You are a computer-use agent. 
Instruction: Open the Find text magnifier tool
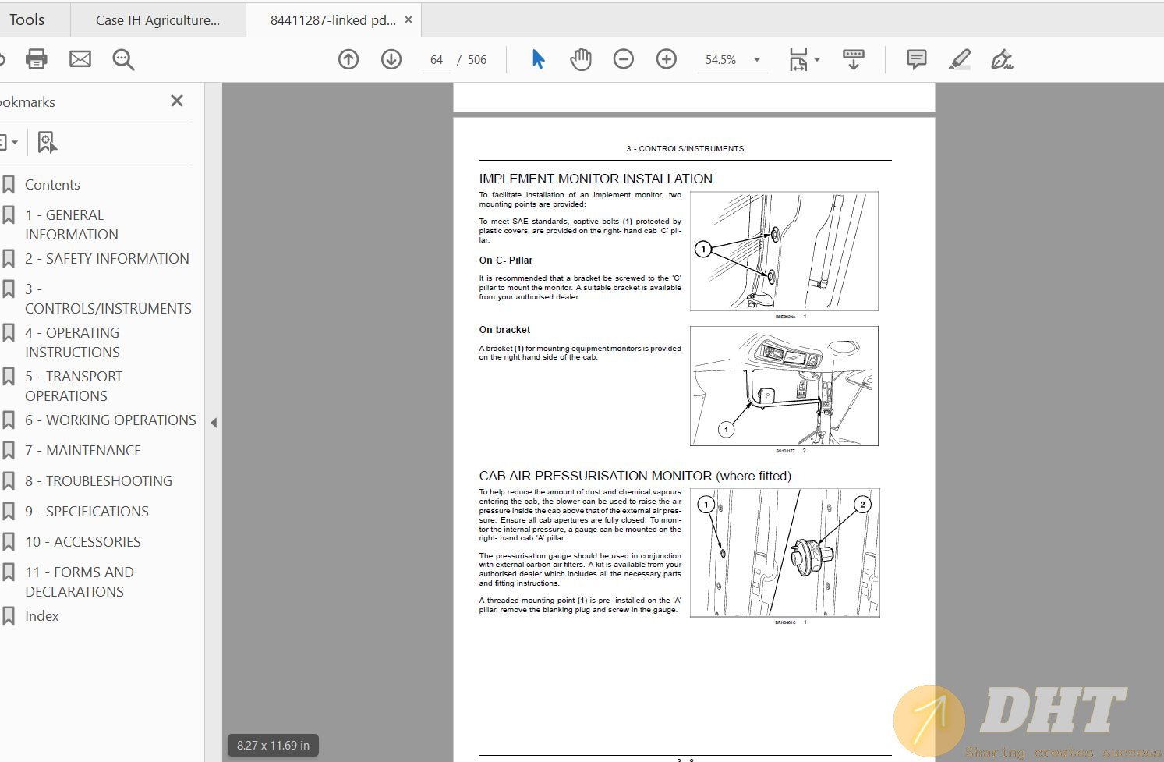(x=123, y=59)
